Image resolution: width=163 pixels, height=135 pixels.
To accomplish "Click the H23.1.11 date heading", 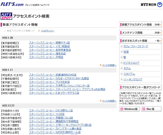I will [7, 70].
